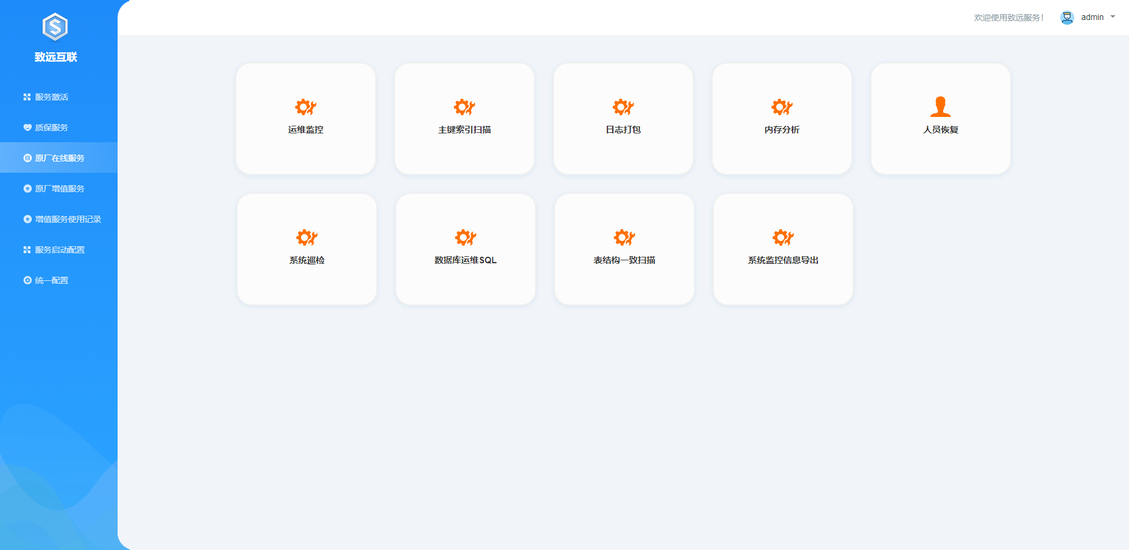The width and height of the screenshot is (1129, 550).
Task: Click the 系统监控信息导出 card label
Action: [x=783, y=260]
